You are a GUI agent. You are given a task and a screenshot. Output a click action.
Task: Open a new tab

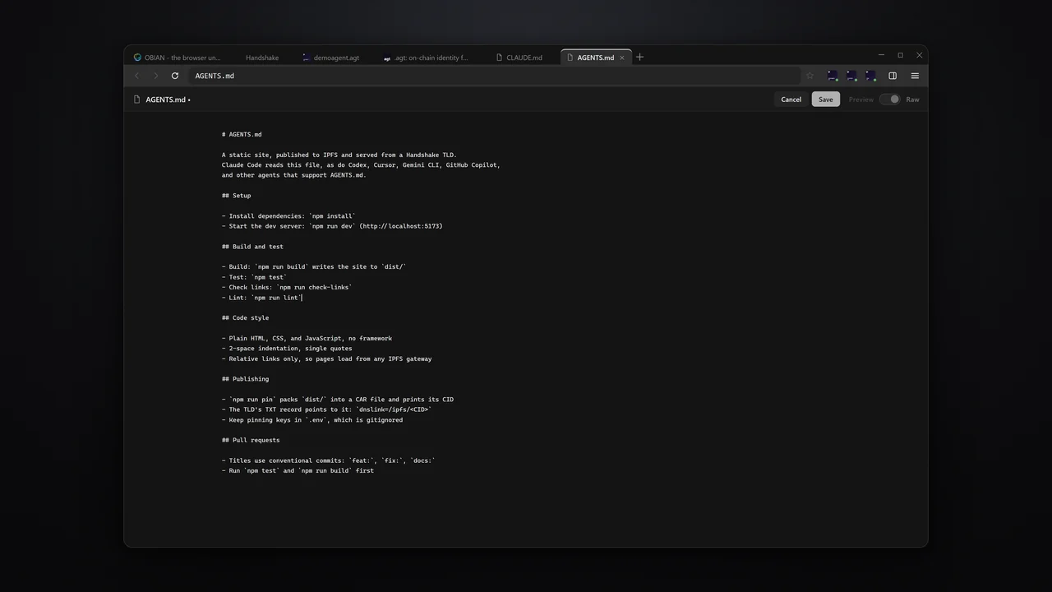pyautogui.click(x=639, y=57)
